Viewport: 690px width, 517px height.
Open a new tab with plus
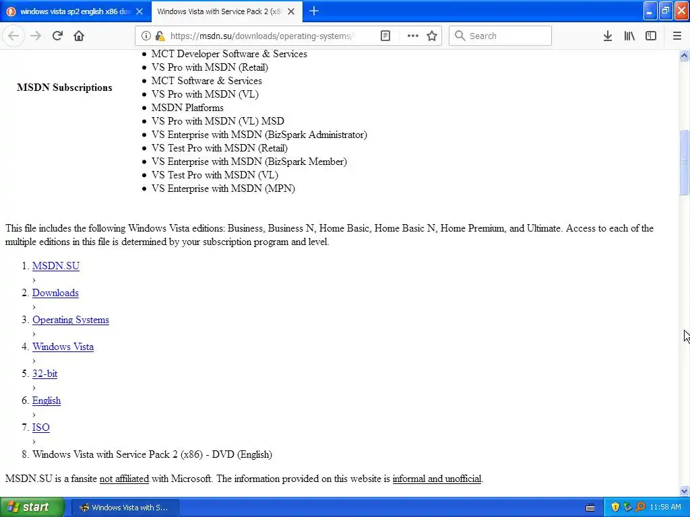tap(314, 11)
